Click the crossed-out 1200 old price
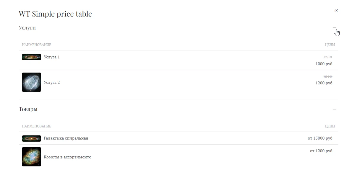The image size is (352, 172). tap(328, 57)
